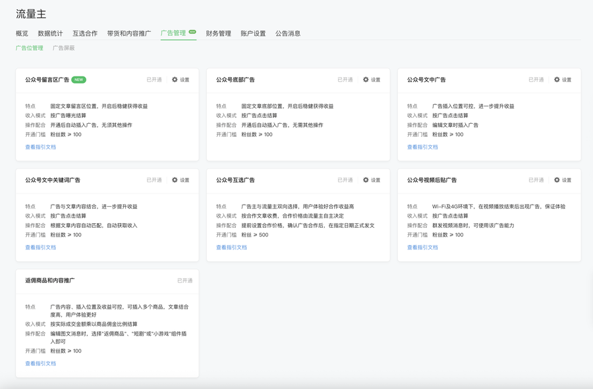This screenshot has height=389, width=593.
Task: Open 公众号视频后贴广告 settings gear
Action: [557, 180]
